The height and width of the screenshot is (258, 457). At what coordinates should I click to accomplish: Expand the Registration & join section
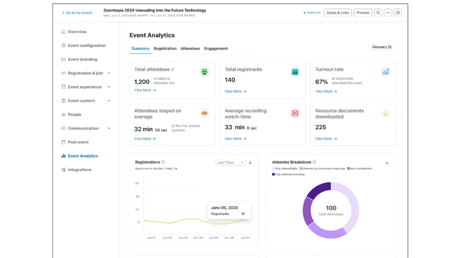[x=87, y=73]
